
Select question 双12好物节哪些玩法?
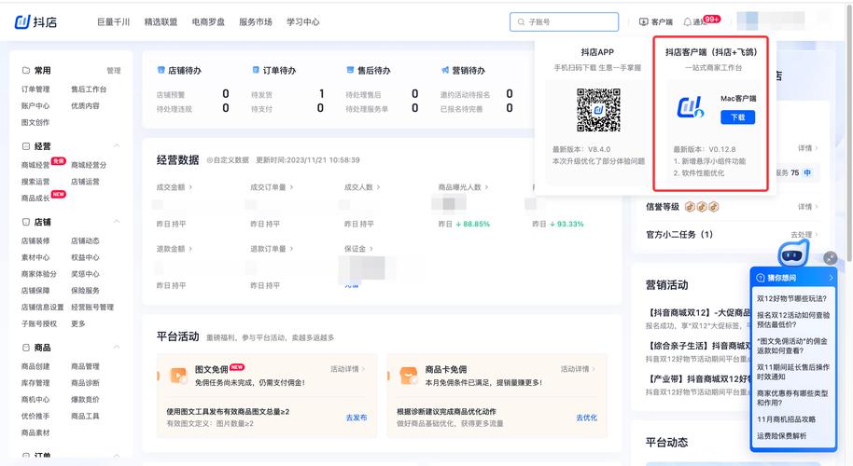791,299
